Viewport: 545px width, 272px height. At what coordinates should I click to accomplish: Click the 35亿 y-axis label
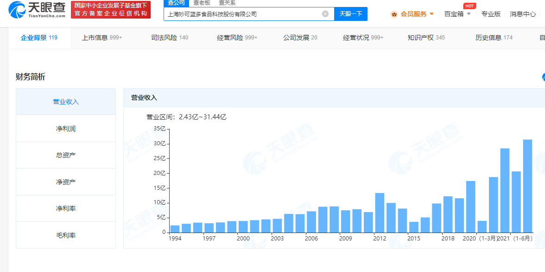click(x=159, y=129)
